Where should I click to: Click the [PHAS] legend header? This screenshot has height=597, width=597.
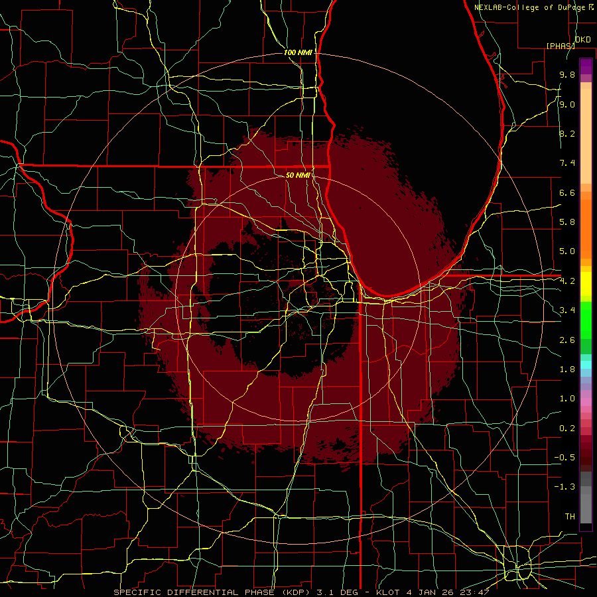pos(560,46)
